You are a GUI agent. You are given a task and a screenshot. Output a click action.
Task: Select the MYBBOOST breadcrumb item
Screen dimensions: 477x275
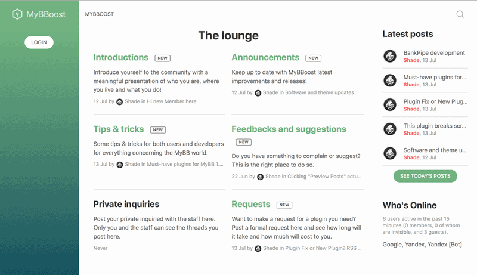(x=100, y=14)
